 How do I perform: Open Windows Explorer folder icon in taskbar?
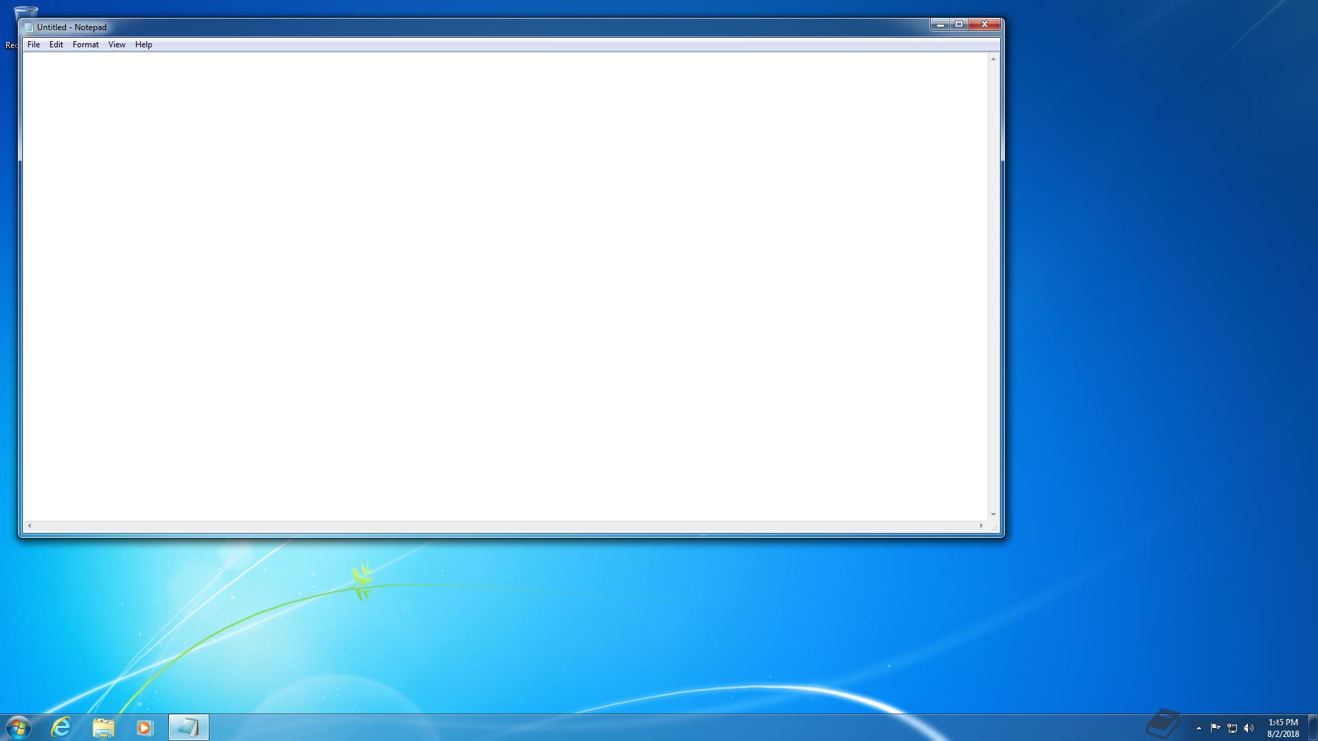pyautogui.click(x=103, y=727)
